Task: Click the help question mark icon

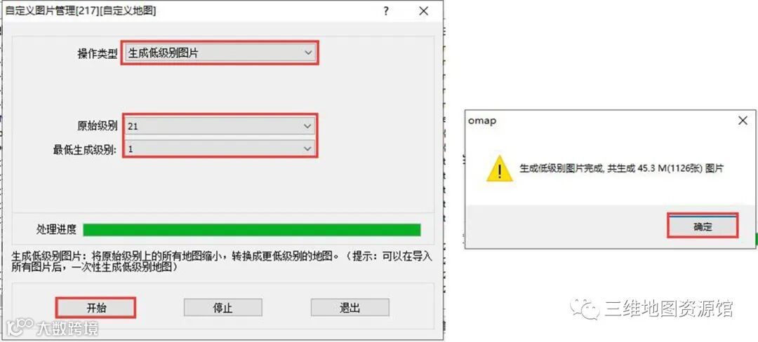Action: (x=386, y=11)
